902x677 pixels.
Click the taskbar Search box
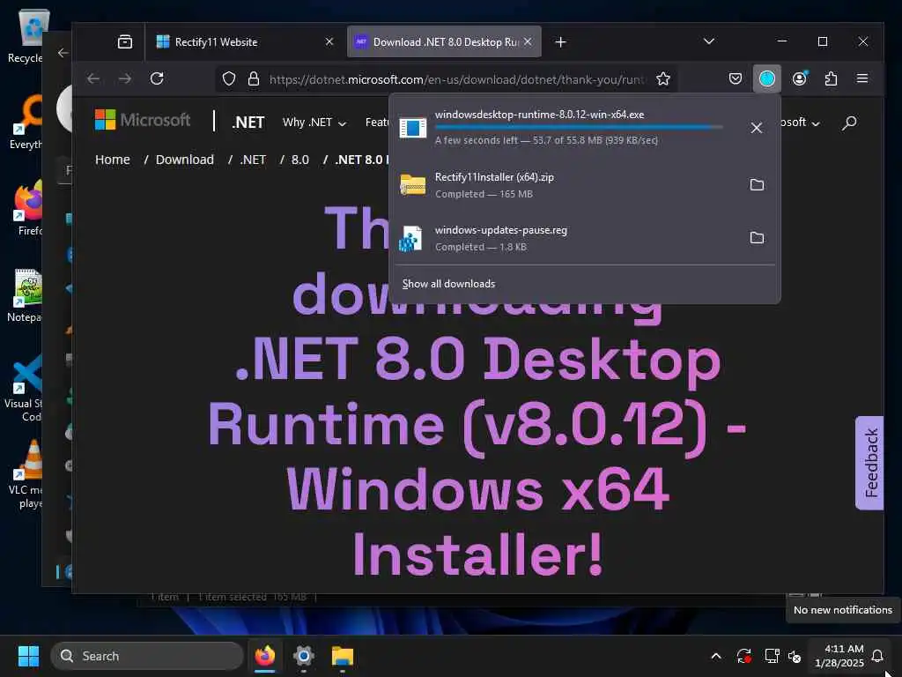tap(147, 656)
